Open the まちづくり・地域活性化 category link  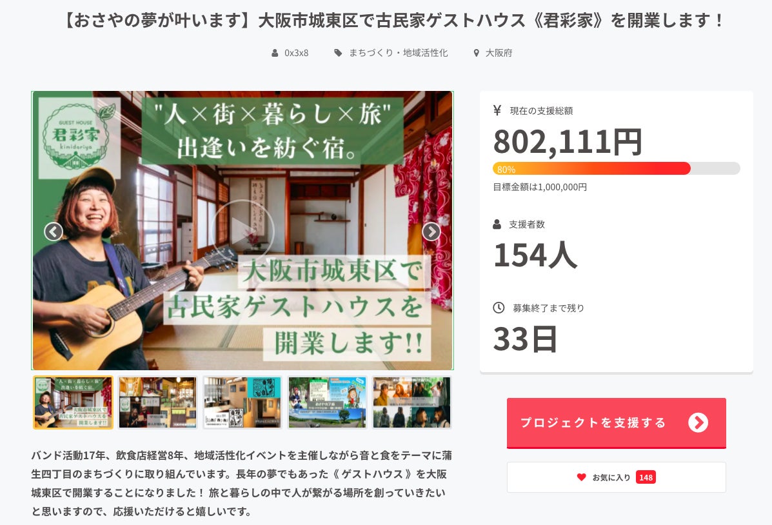pyautogui.click(x=398, y=53)
